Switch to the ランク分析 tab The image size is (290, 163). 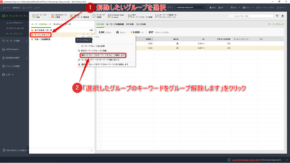tap(141, 24)
